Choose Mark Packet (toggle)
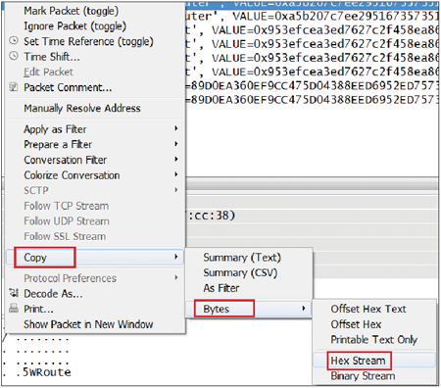The image size is (441, 388). [x=71, y=11]
